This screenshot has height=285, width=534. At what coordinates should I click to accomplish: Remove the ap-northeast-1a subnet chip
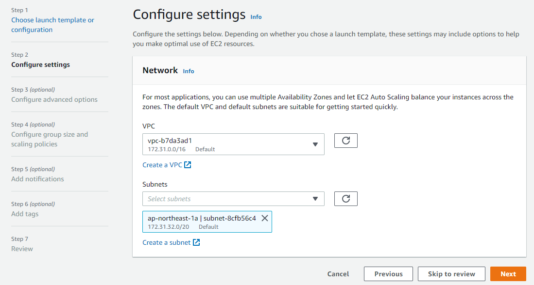(265, 218)
